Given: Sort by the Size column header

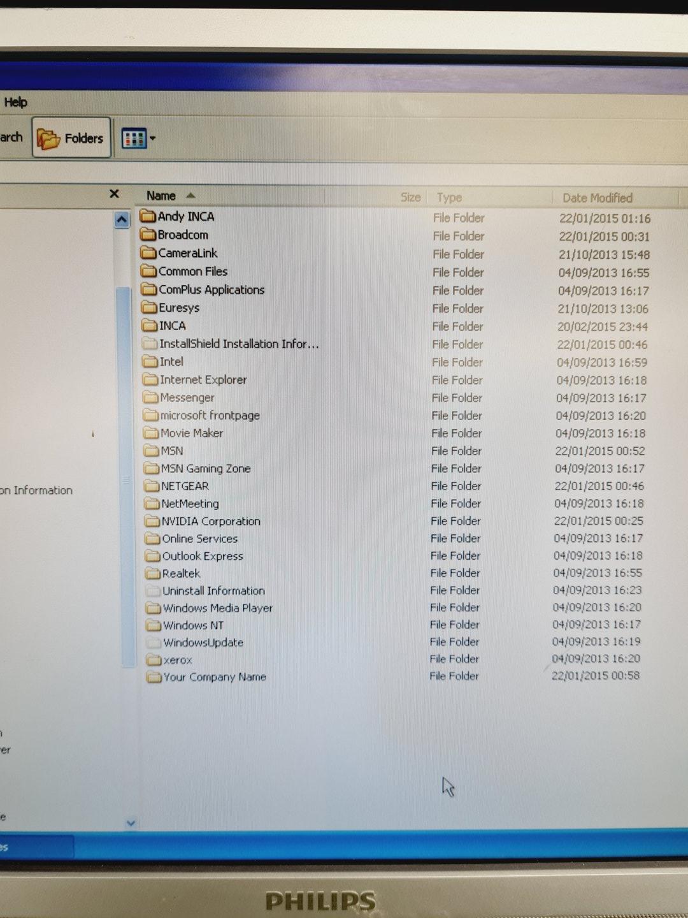Looking at the screenshot, I should (x=410, y=198).
